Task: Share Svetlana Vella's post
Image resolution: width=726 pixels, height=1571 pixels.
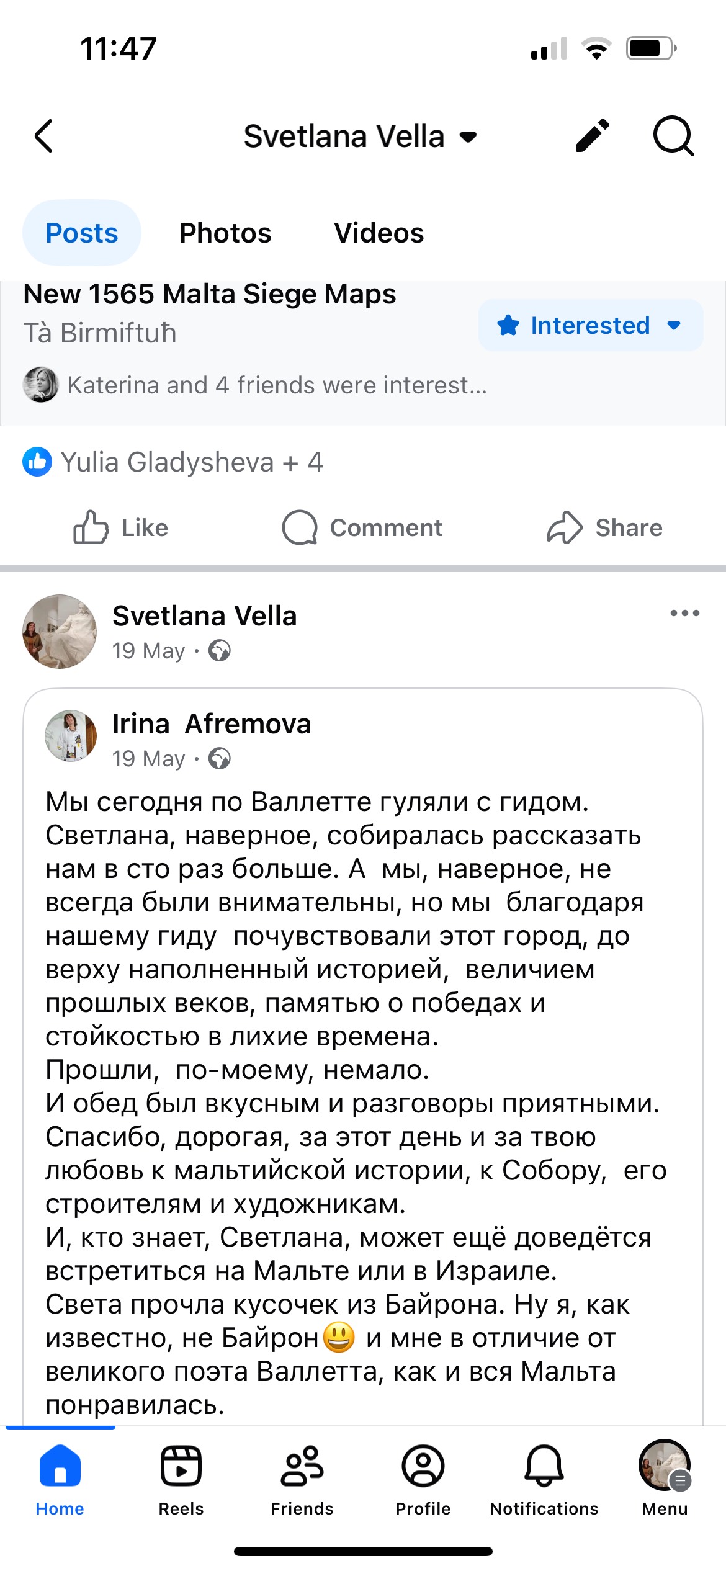Action: coord(606,528)
